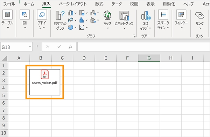The height and width of the screenshot is (137, 210).
Task: Click the マップ map chart globe icon
Action: 107,15
